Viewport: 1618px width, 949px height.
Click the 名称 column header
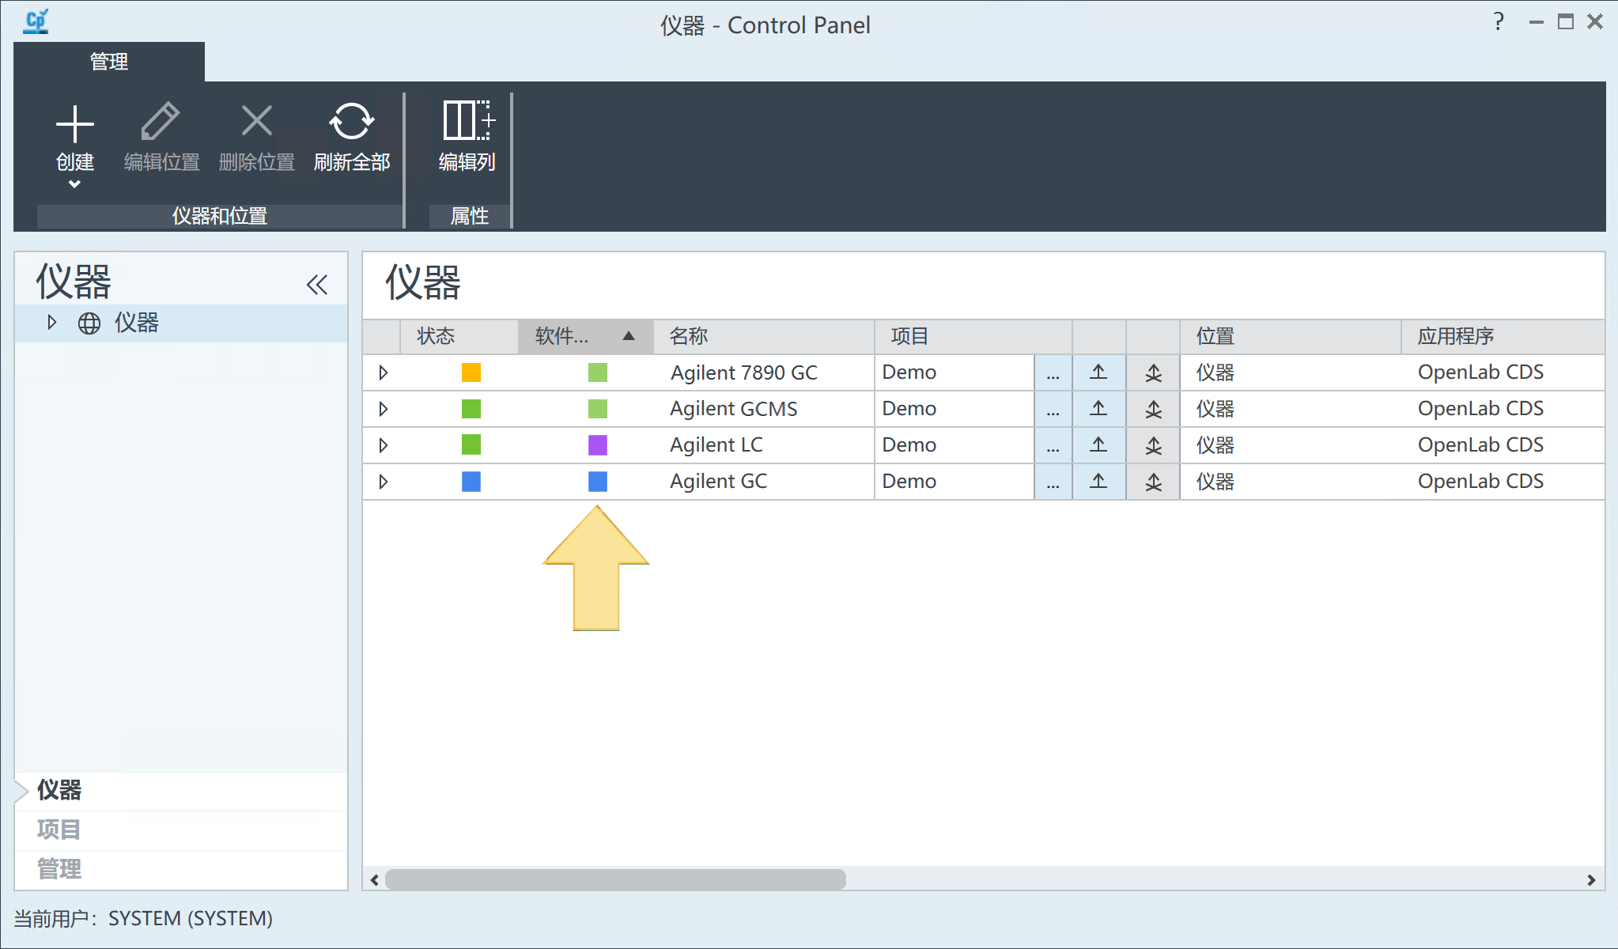tap(764, 336)
